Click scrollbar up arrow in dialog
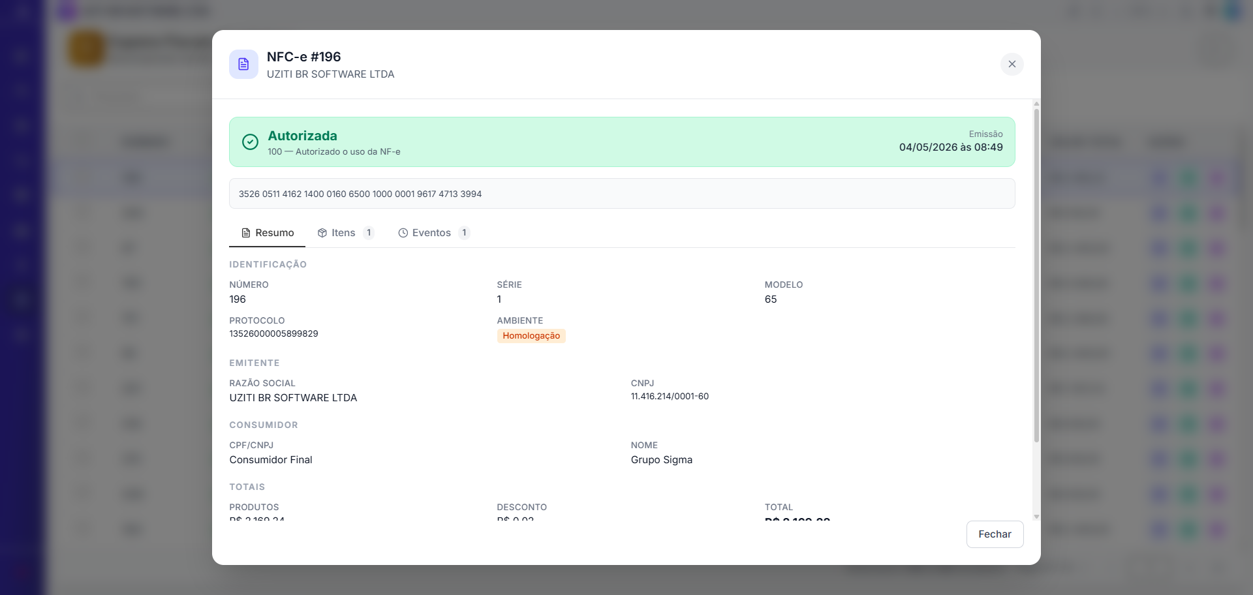Screen dimensions: 1253x595 pyautogui.click(x=1036, y=104)
